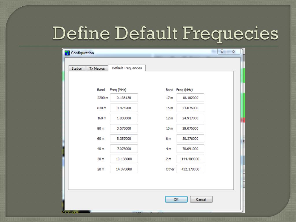Viewport: 296px width, 222px height.
Task: Focus the 4 m frequency field
Action: (190, 149)
